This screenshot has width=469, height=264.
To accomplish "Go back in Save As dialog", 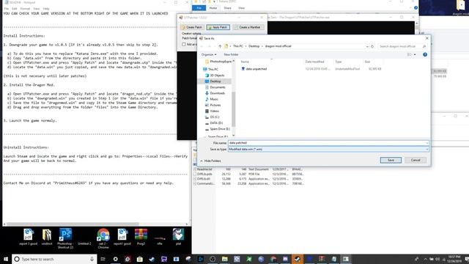I will (x=202, y=46).
